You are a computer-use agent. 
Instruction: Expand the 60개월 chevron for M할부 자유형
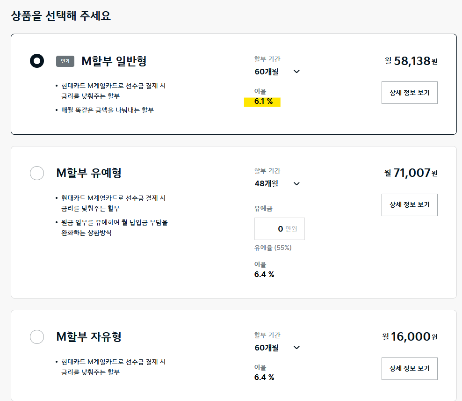[297, 348]
